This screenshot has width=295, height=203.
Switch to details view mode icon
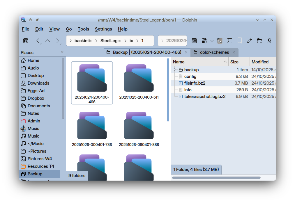pyautogui.click(x=194, y=41)
